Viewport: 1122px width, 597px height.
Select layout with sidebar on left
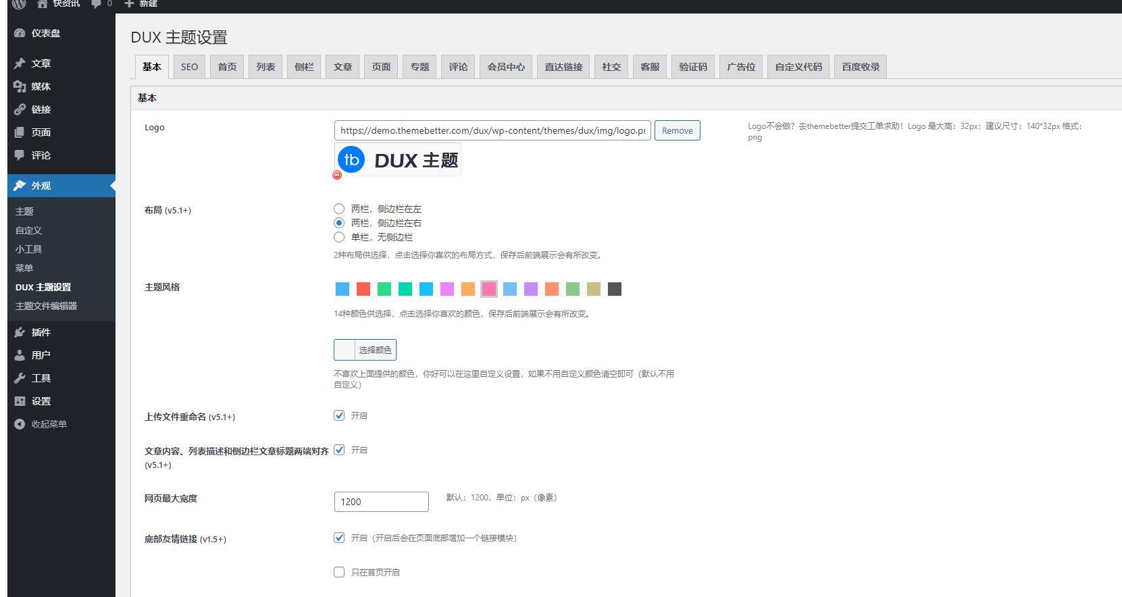coord(339,209)
